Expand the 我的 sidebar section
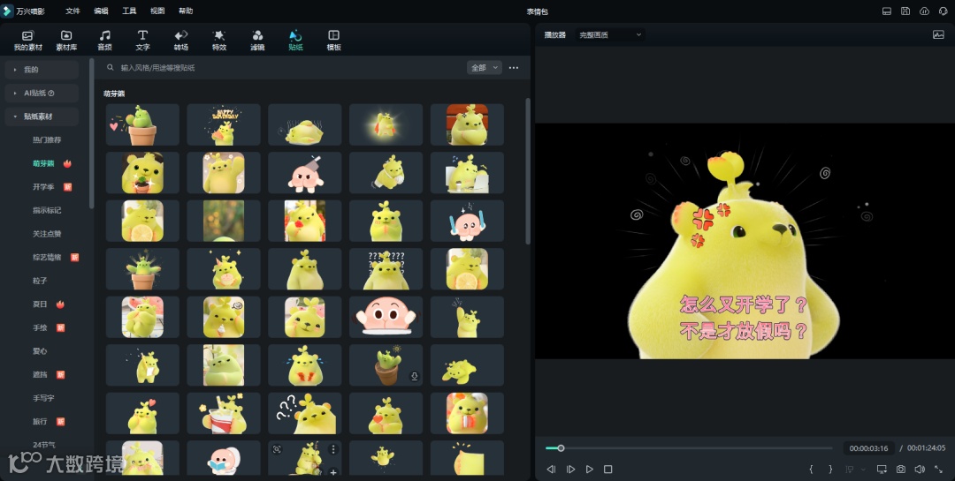 [x=42, y=70]
